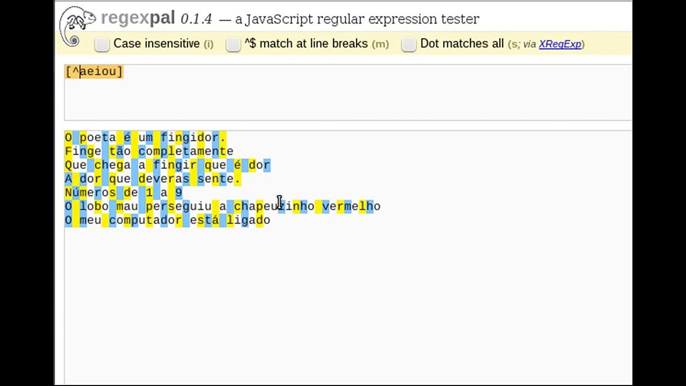Viewport: 686px width, 386px height.
Task: Click the 'Dot matches all' label text
Action: point(462,44)
